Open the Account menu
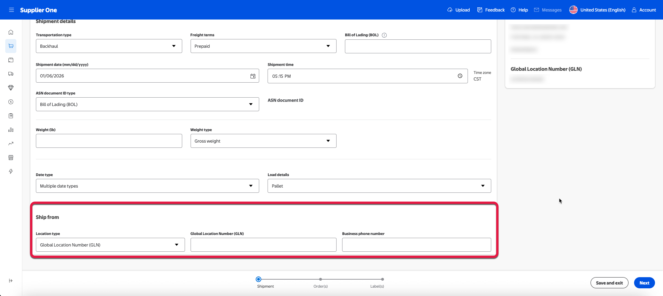The width and height of the screenshot is (663, 296). click(x=644, y=10)
